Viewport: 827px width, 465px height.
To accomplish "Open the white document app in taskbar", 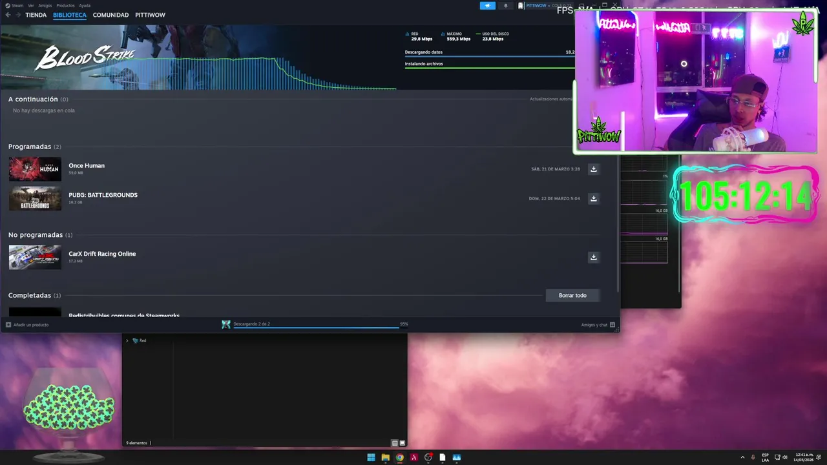I will pyautogui.click(x=442, y=457).
